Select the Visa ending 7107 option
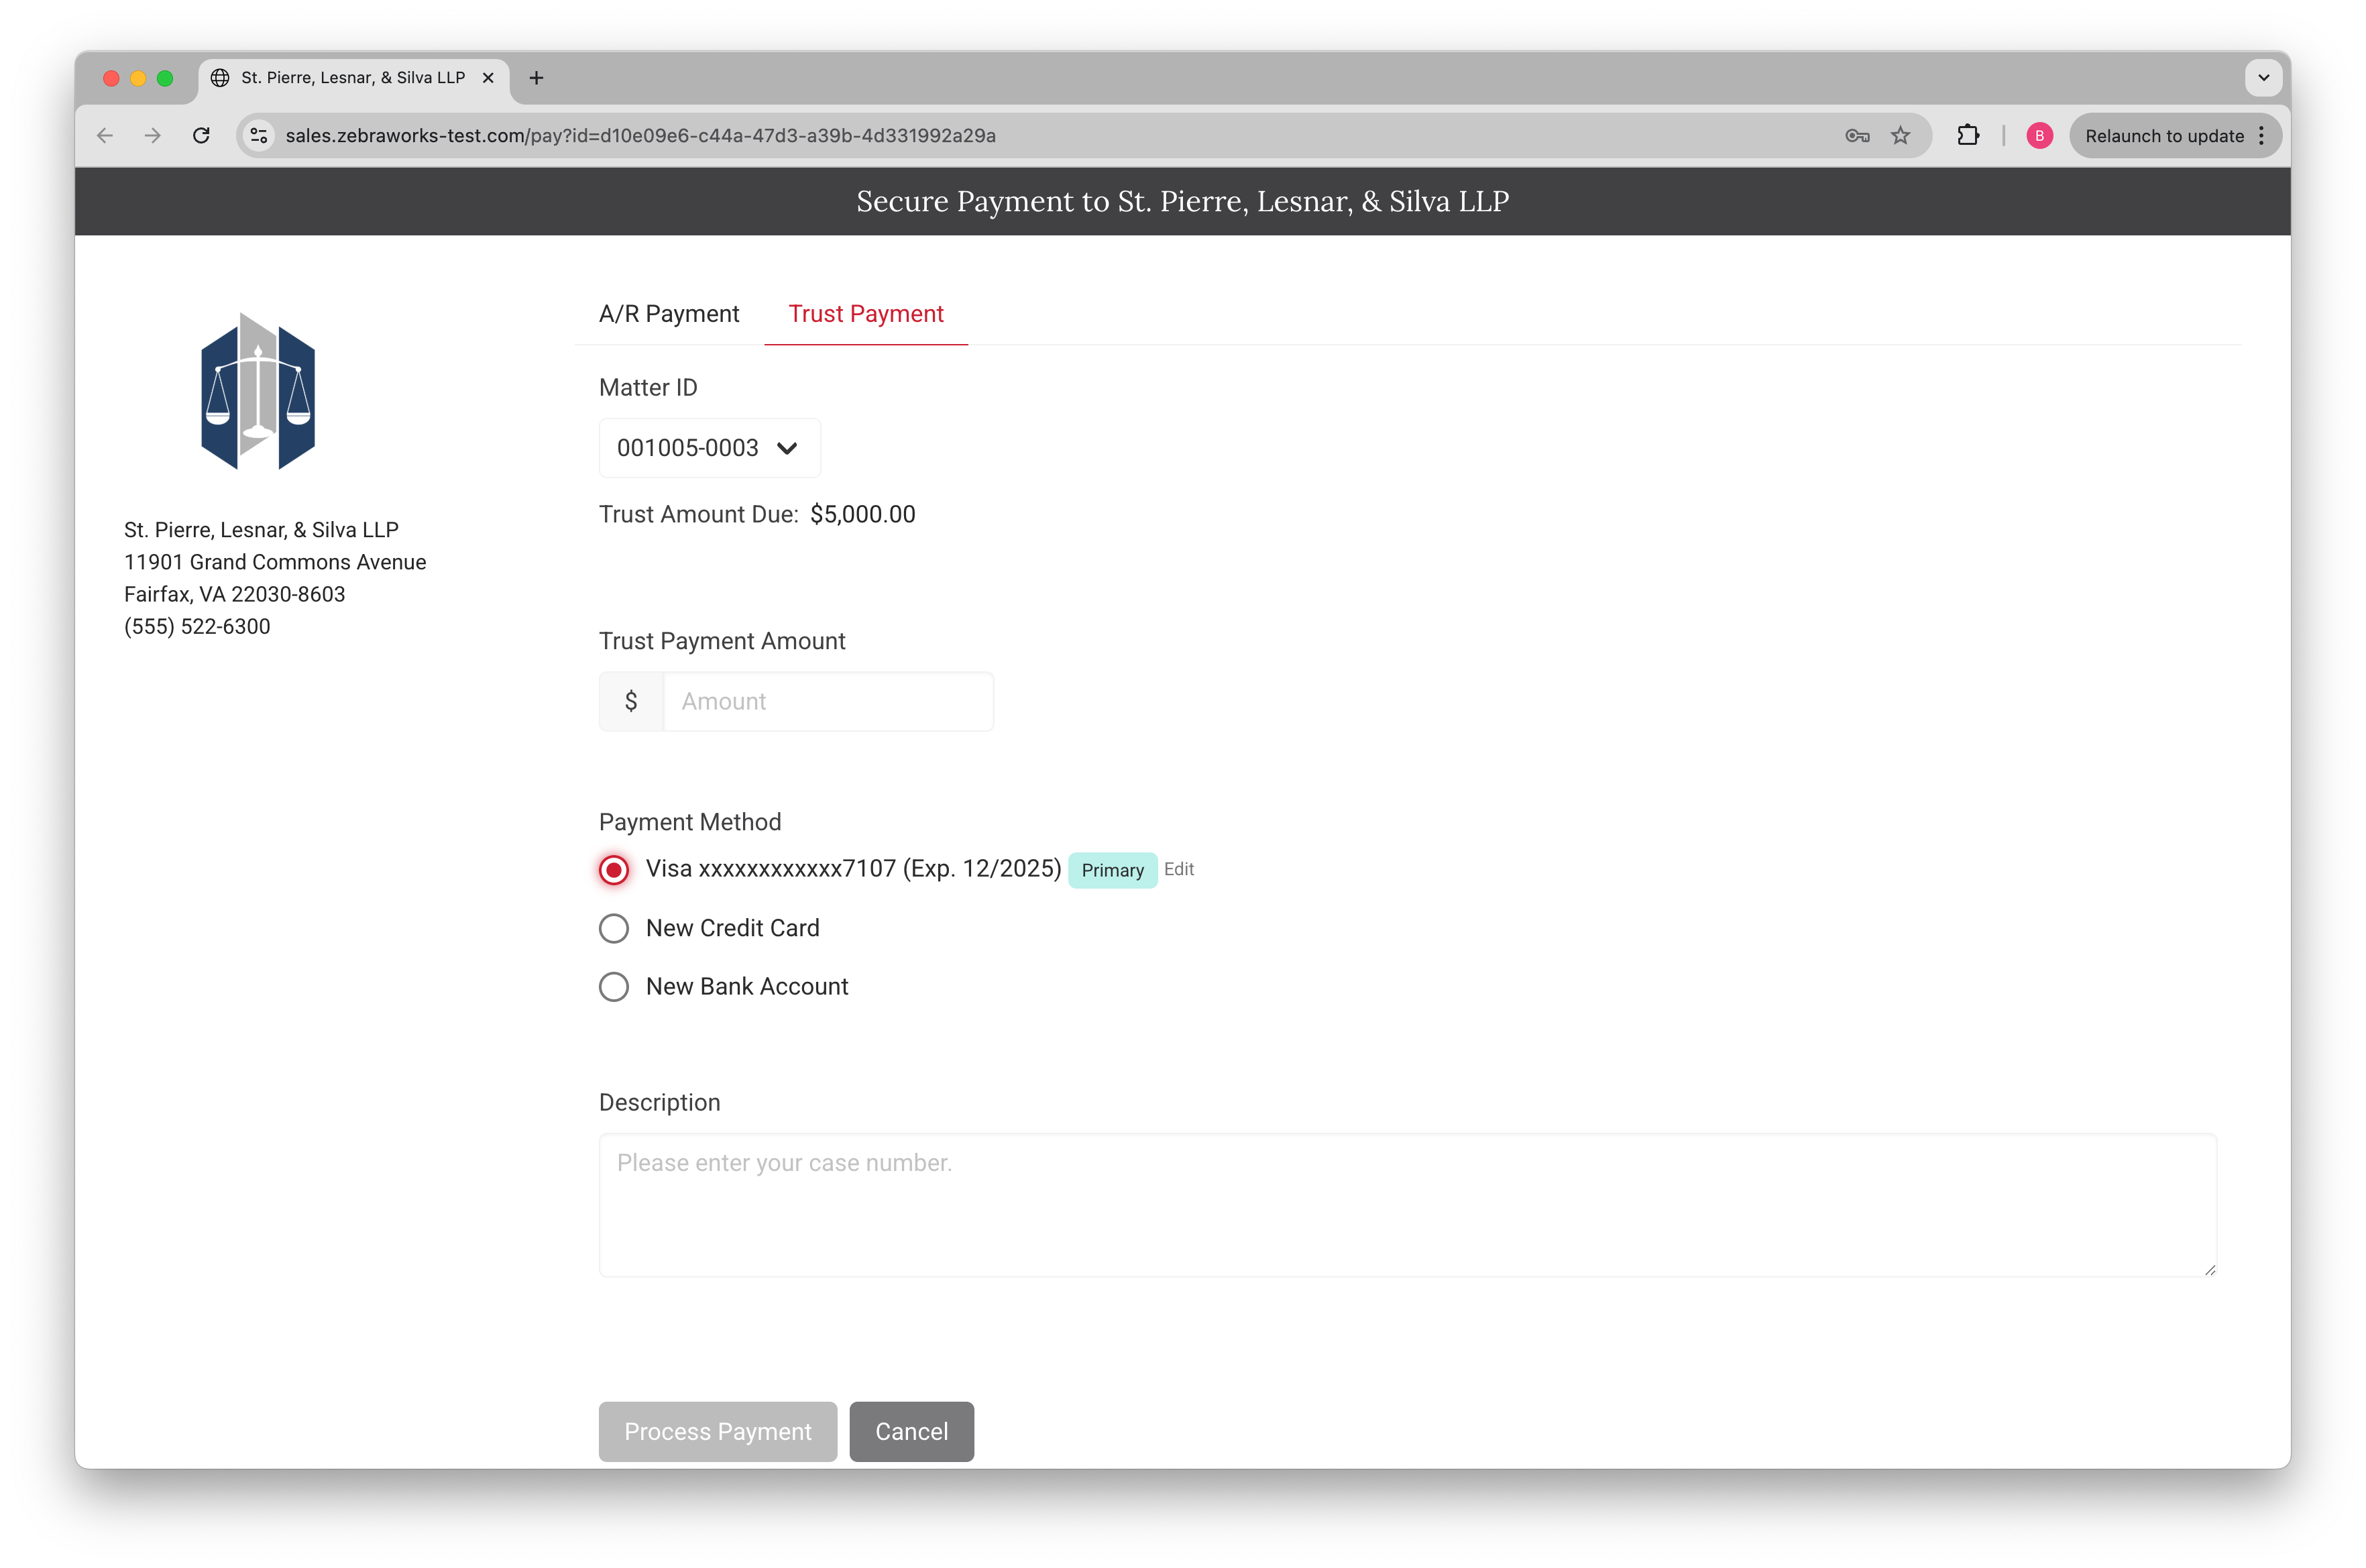Image resolution: width=2366 pixels, height=1568 pixels. 614,870
